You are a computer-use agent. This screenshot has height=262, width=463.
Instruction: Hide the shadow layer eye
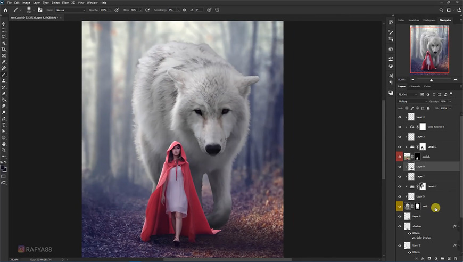click(x=400, y=226)
